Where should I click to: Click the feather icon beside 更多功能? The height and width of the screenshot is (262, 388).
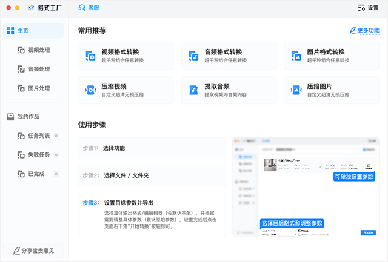point(353,31)
